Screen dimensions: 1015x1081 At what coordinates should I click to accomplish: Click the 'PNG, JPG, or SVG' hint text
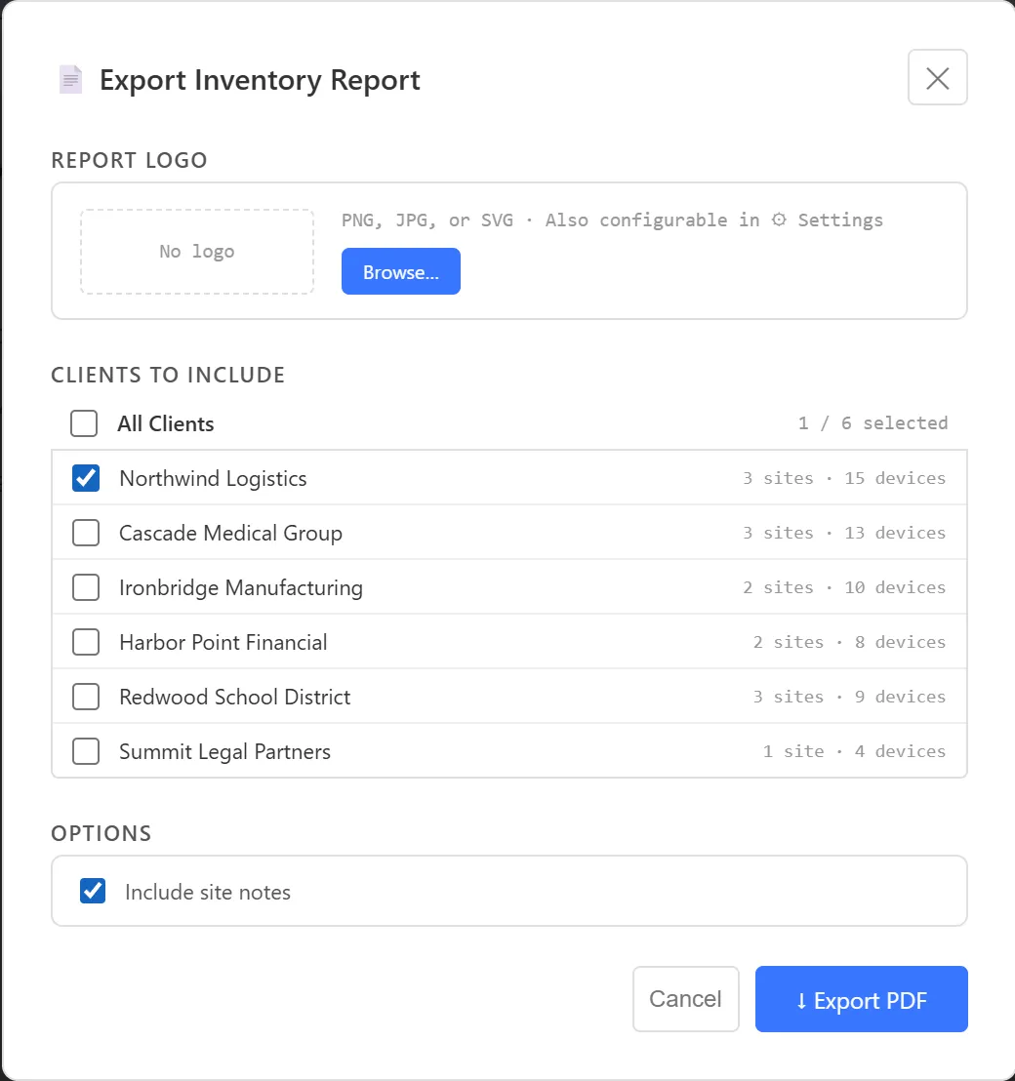(x=427, y=220)
